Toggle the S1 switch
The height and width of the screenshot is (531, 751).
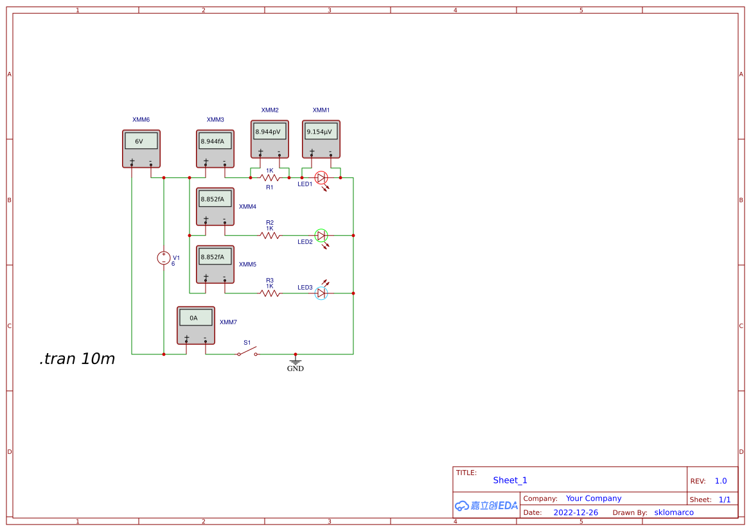[247, 351]
